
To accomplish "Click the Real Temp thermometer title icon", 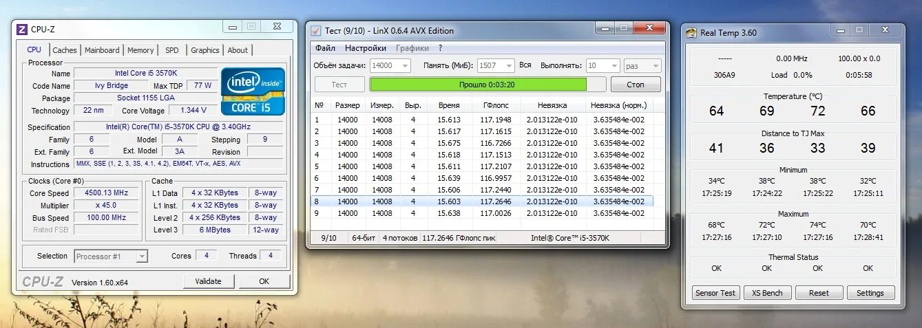I will coord(691,32).
